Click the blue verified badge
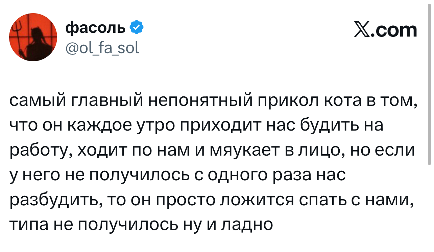This screenshot has height=252, width=434. point(137,27)
